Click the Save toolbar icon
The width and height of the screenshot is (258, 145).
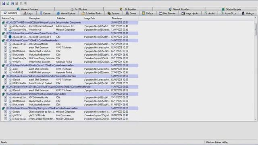(x=4, y=3)
